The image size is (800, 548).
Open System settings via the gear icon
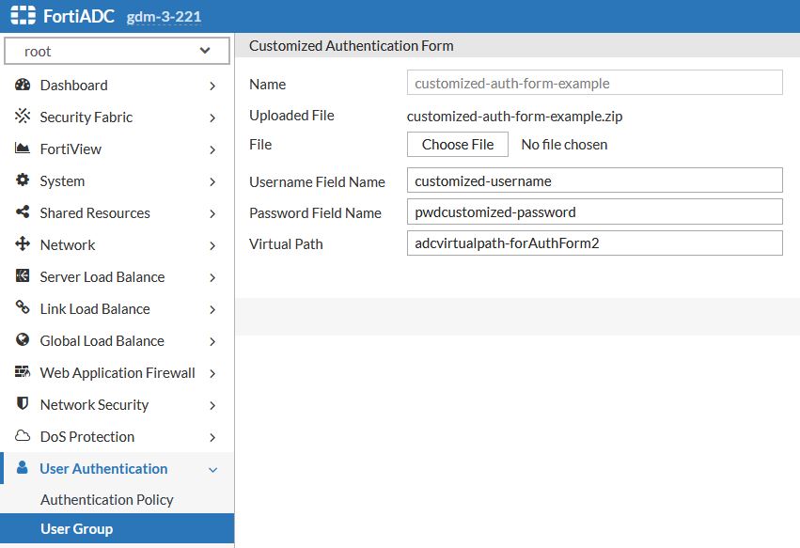pos(22,180)
